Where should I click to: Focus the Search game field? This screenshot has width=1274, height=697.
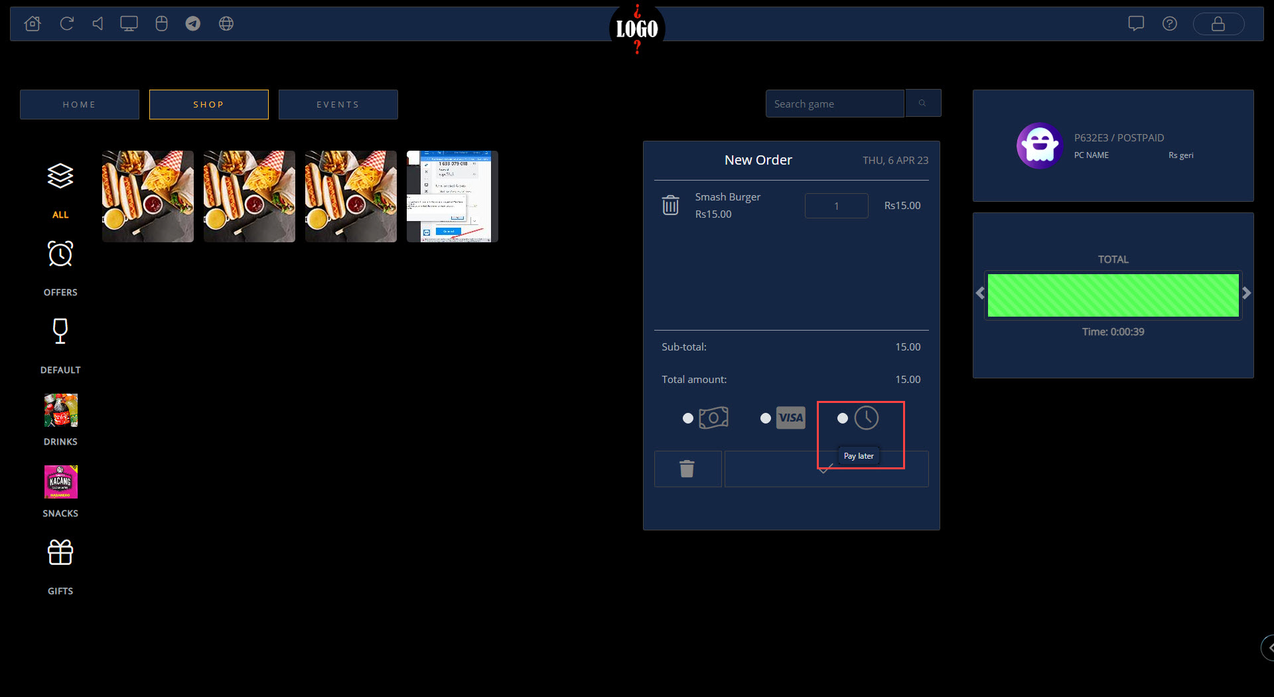point(835,104)
